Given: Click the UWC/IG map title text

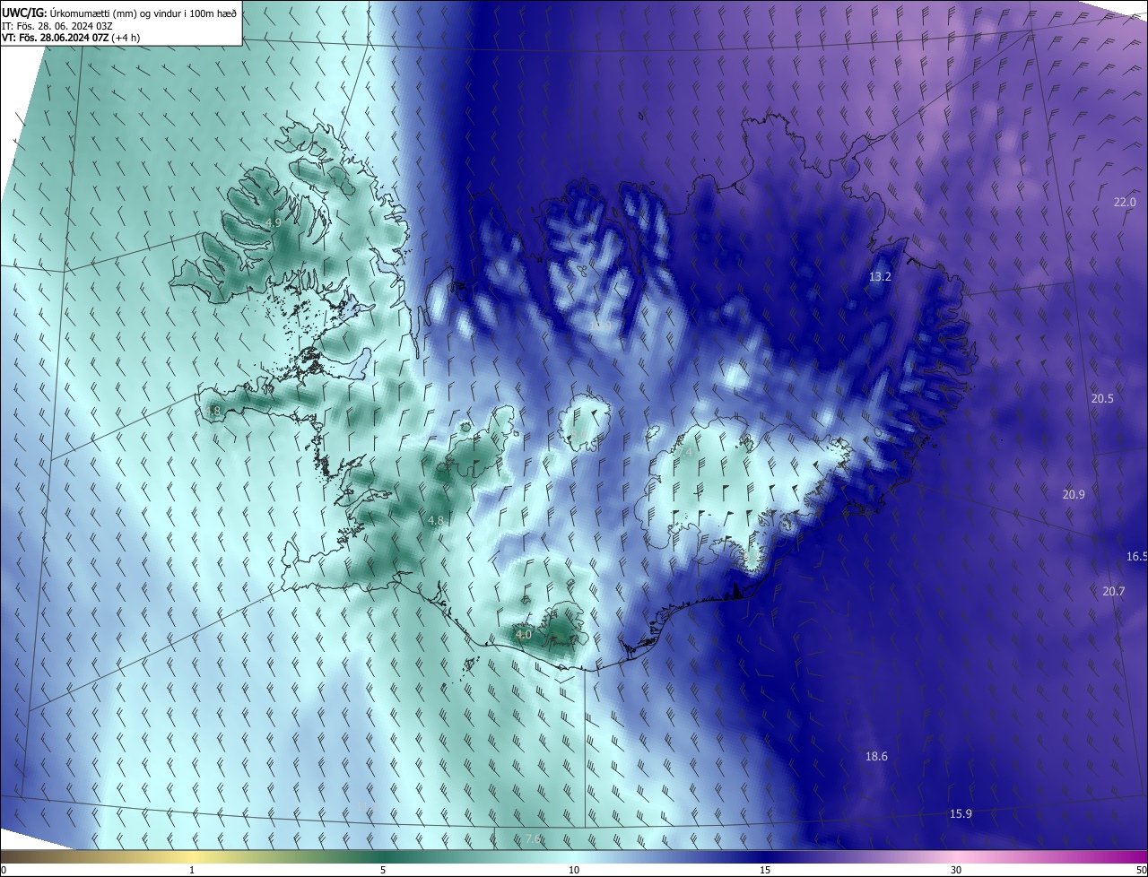Looking at the screenshot, I should (x=119, y=13).
